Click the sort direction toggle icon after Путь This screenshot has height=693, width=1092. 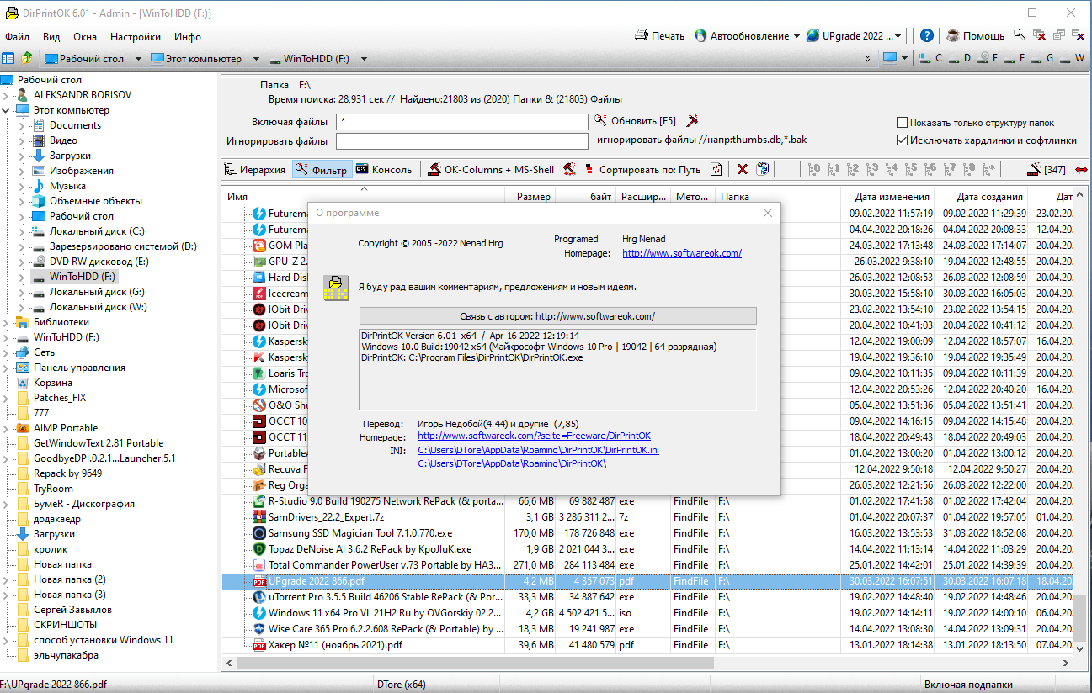pos(716,169)
